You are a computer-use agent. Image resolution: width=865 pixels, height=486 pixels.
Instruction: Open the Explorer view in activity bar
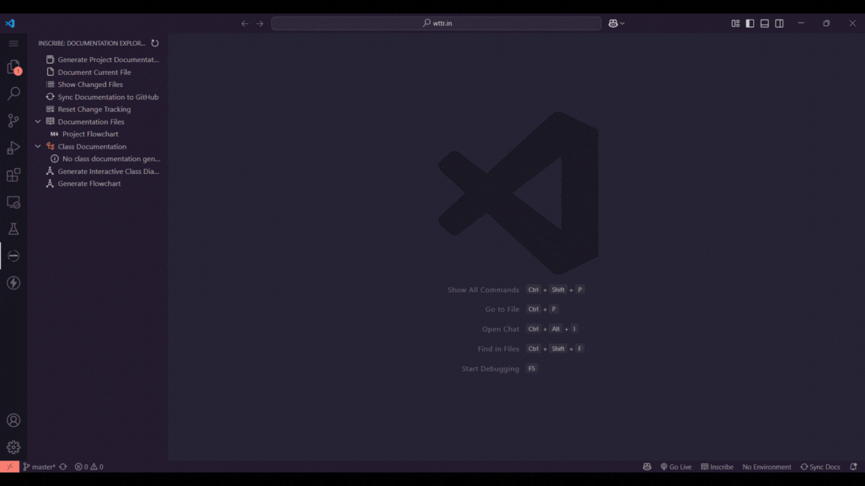[x=14, y=67]
